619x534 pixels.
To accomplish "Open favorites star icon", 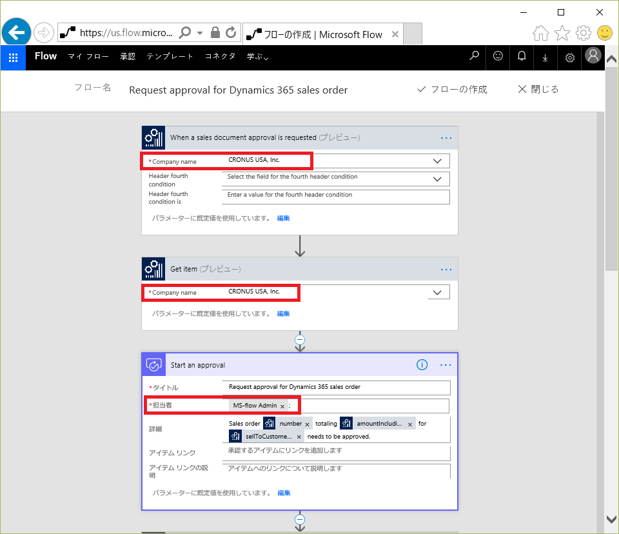I will (x=562, y=33).
